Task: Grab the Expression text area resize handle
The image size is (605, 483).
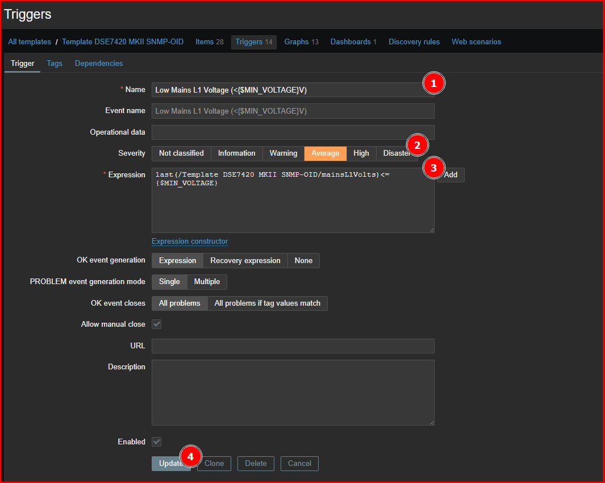Action: pyautogui.click(x=432, y=230)
